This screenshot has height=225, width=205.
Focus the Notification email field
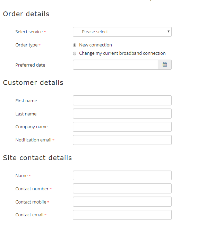122,140
